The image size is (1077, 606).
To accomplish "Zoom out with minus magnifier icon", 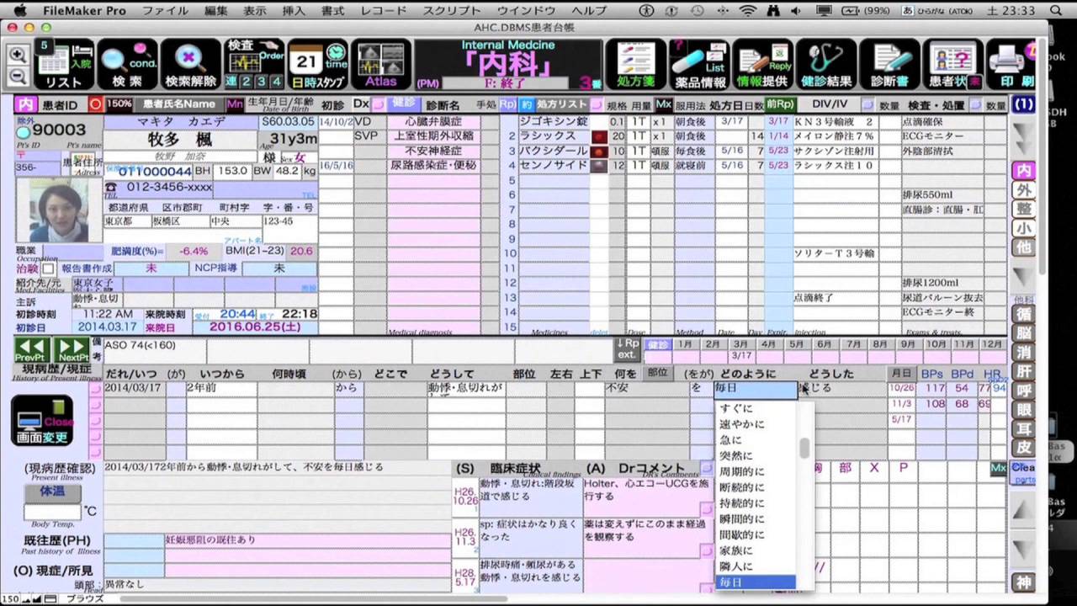I will pyautogui.click(x=18, y=77).
